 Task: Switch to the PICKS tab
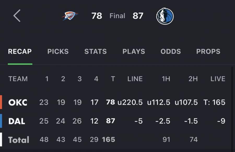coord(58,52)
